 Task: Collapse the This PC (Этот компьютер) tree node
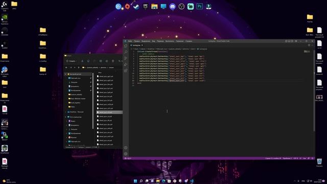65,117
